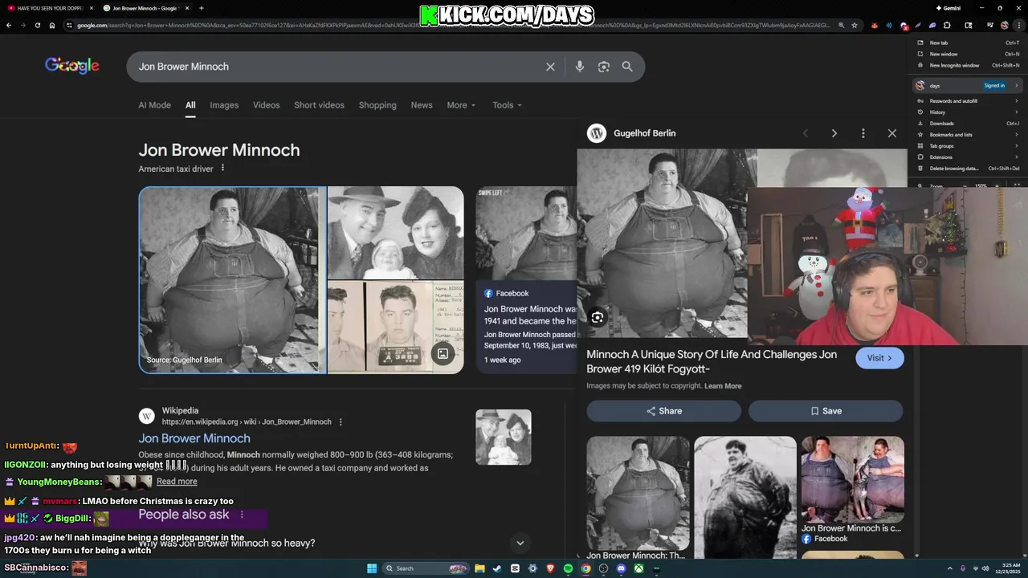Switch to AI Mode tab
This screenshot has height=578, width=1028.
pos(154,105)
